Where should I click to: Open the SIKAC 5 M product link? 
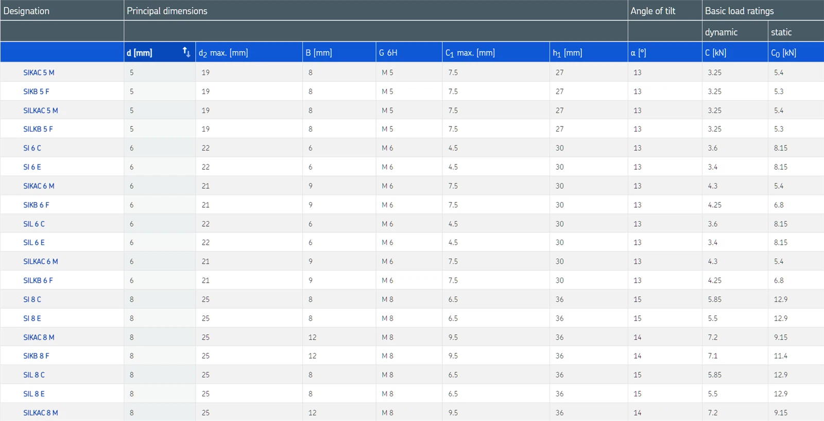point(39,72)
